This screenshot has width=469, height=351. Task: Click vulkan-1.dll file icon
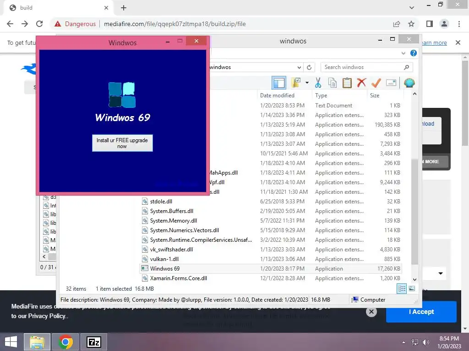tap(145, 259)
